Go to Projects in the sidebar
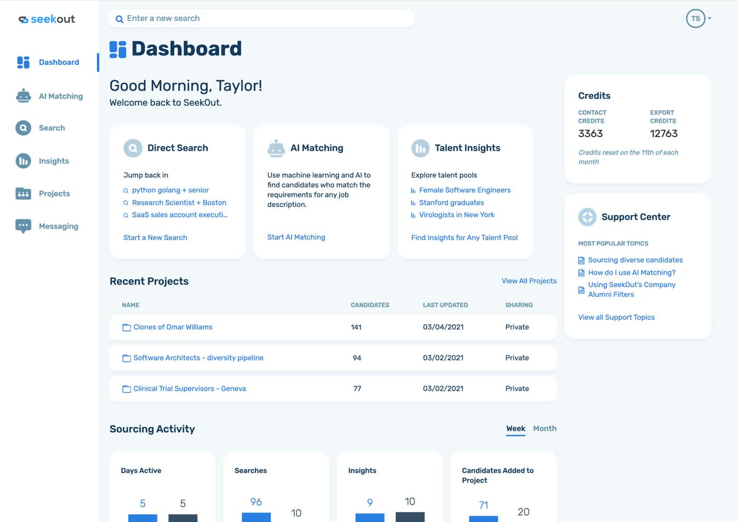Image resolution: width=738 pixels, height=522 pixels. point(54,194)
